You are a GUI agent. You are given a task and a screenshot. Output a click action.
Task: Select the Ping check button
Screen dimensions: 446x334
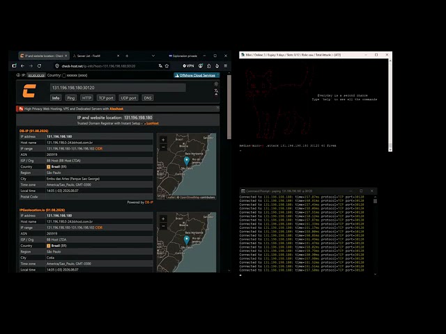(71, 98)
